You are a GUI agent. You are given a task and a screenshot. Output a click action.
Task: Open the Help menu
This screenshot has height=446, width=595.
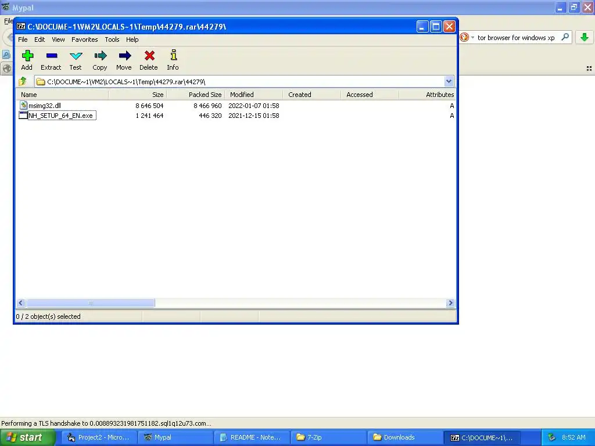coord(132,39)
